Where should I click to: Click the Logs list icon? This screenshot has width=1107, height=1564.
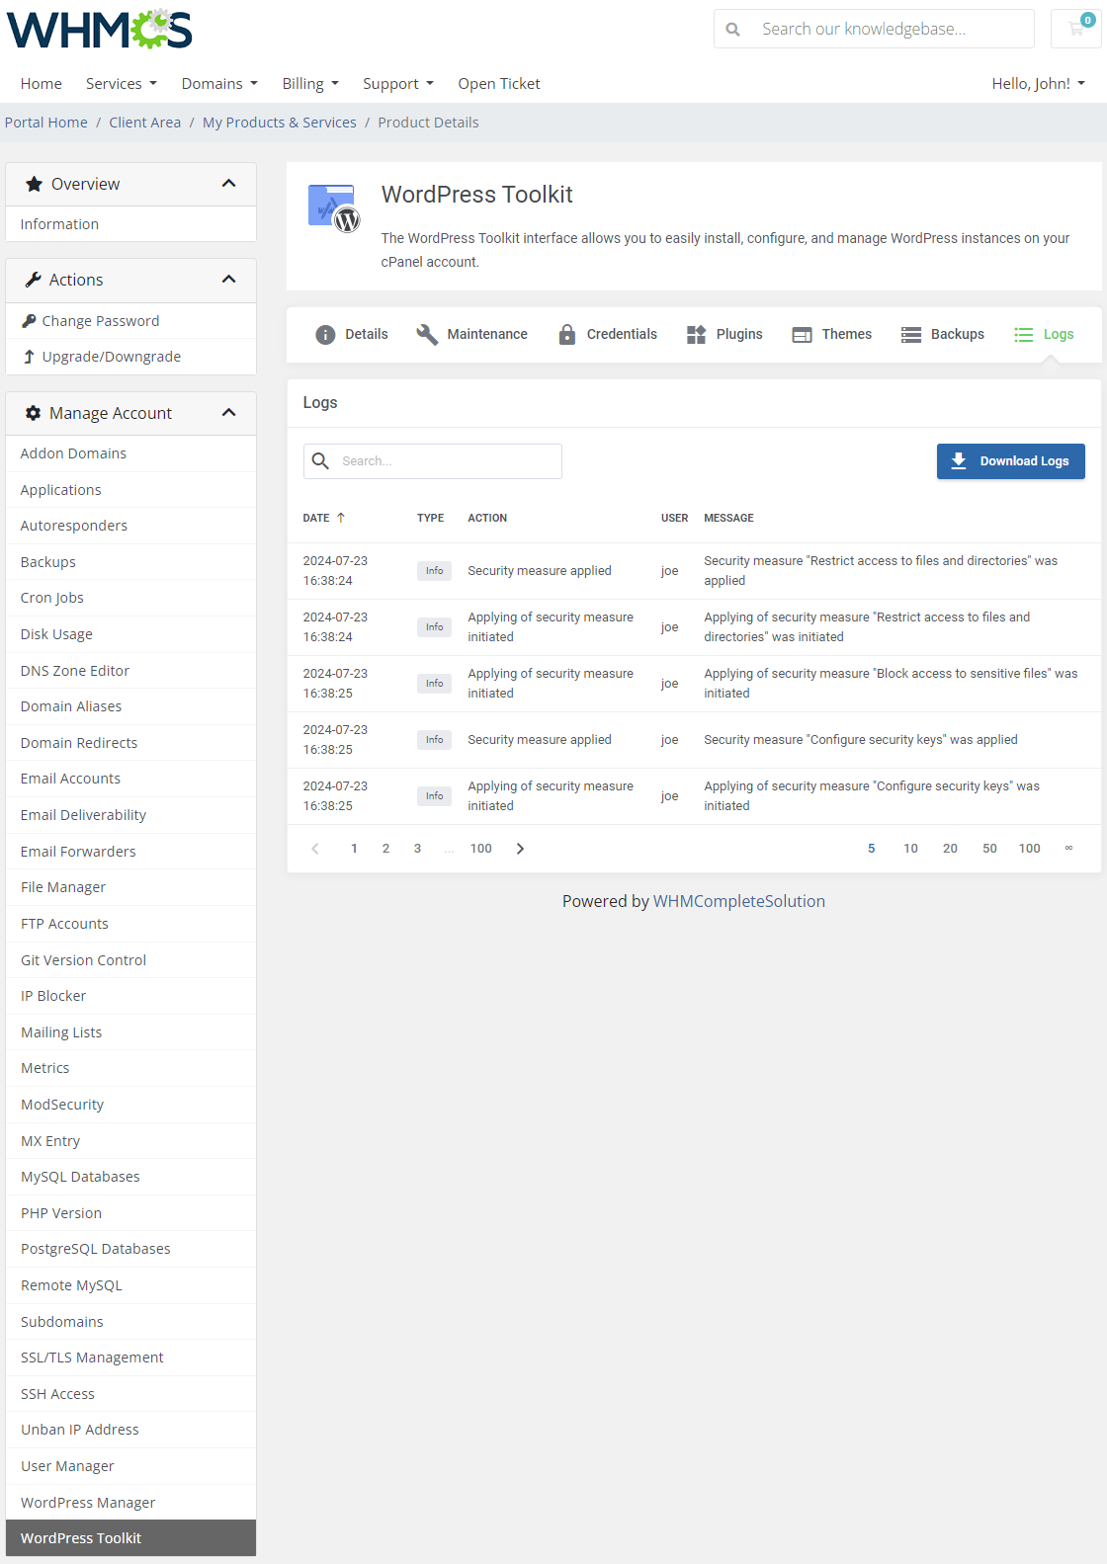pyautogui.click(x=1024, y=335)
